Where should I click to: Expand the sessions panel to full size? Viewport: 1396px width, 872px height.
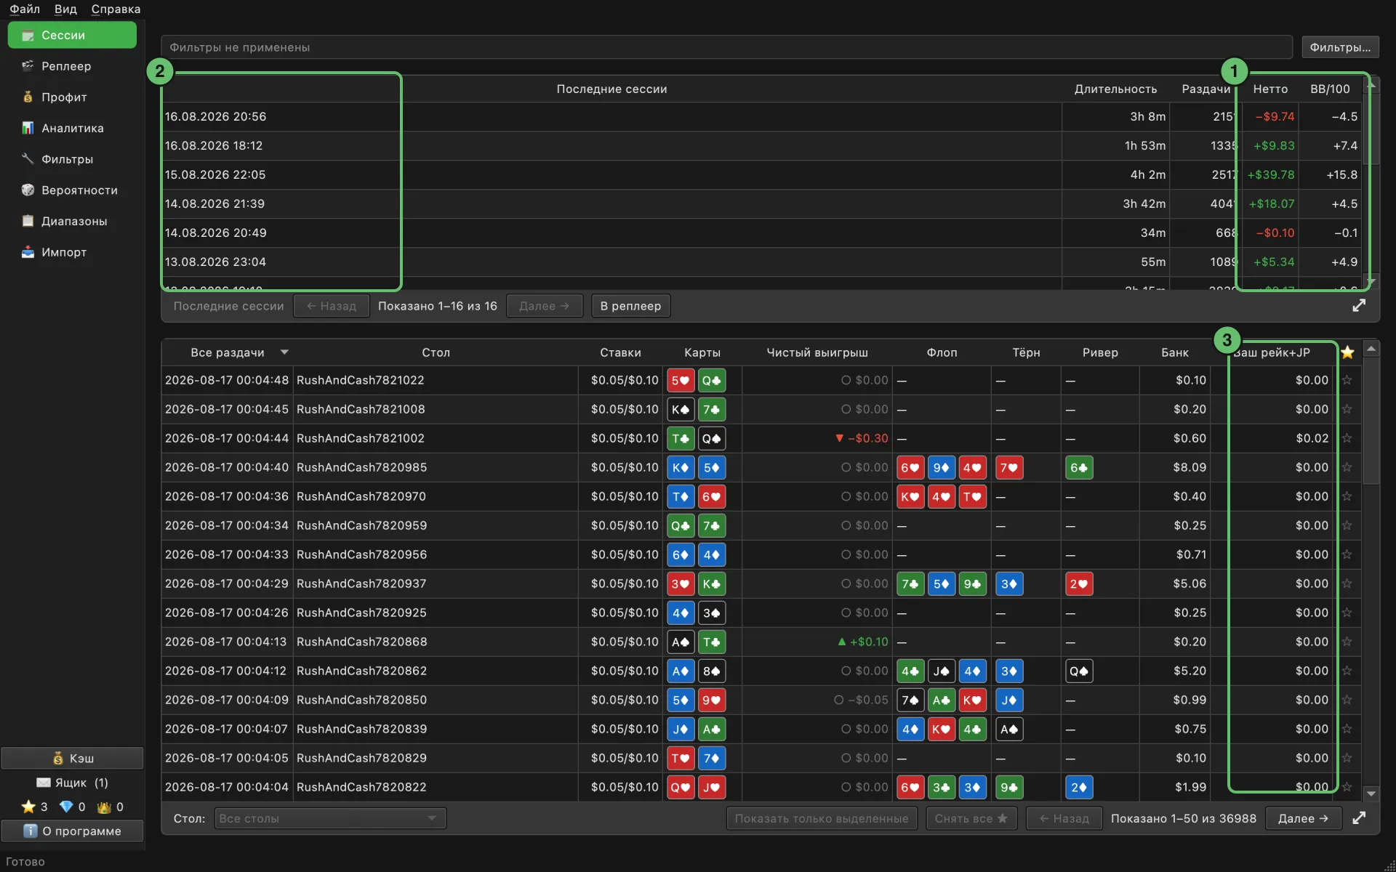1358,306
